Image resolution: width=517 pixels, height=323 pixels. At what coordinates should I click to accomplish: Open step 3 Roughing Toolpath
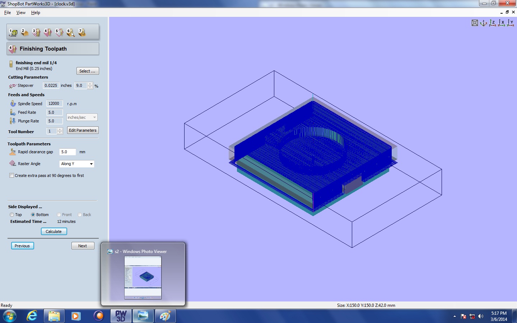[36, 33]
